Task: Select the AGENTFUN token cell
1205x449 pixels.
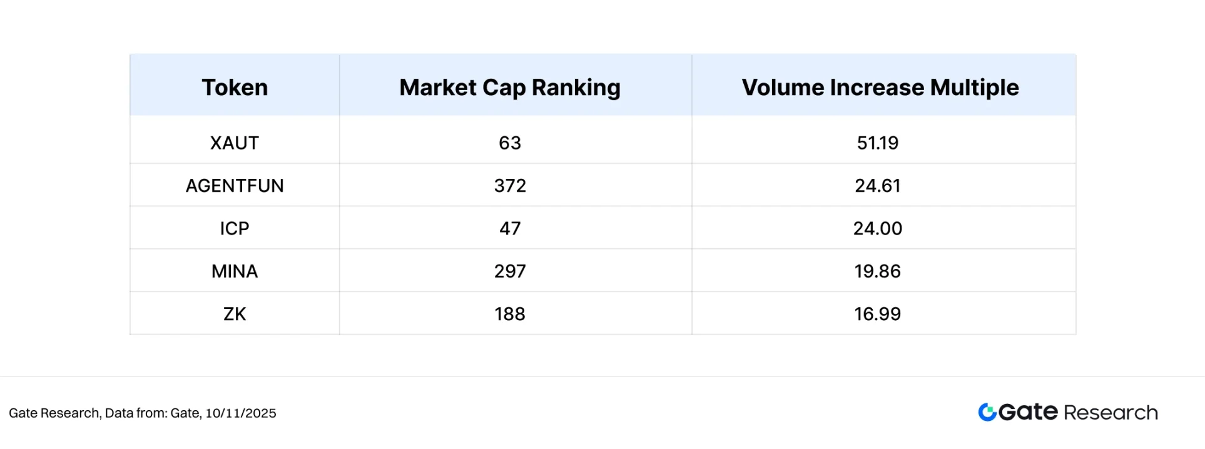Action: (235, 186)
